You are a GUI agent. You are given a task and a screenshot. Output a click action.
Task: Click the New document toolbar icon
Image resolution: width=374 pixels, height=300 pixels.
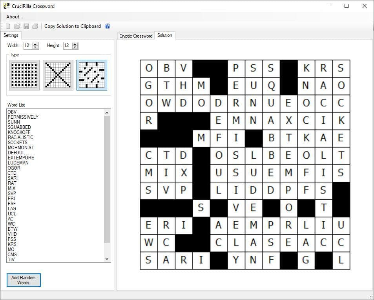pos(8,26)
